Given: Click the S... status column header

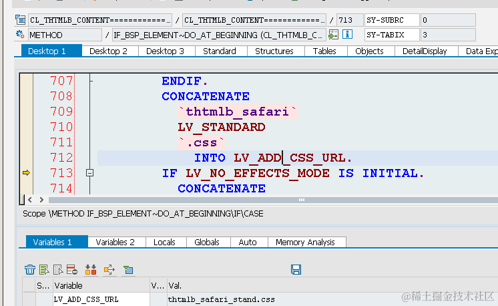Looking at the screenshot, I should [x=43, y=286].
